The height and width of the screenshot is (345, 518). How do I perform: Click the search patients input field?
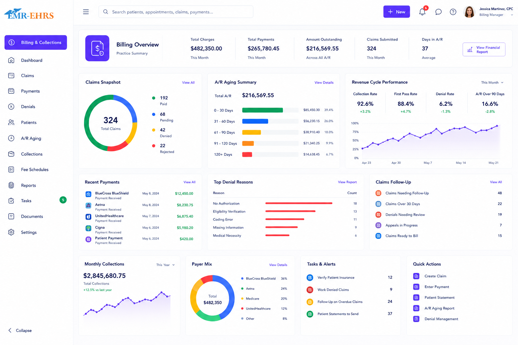[x=176, y=12]
